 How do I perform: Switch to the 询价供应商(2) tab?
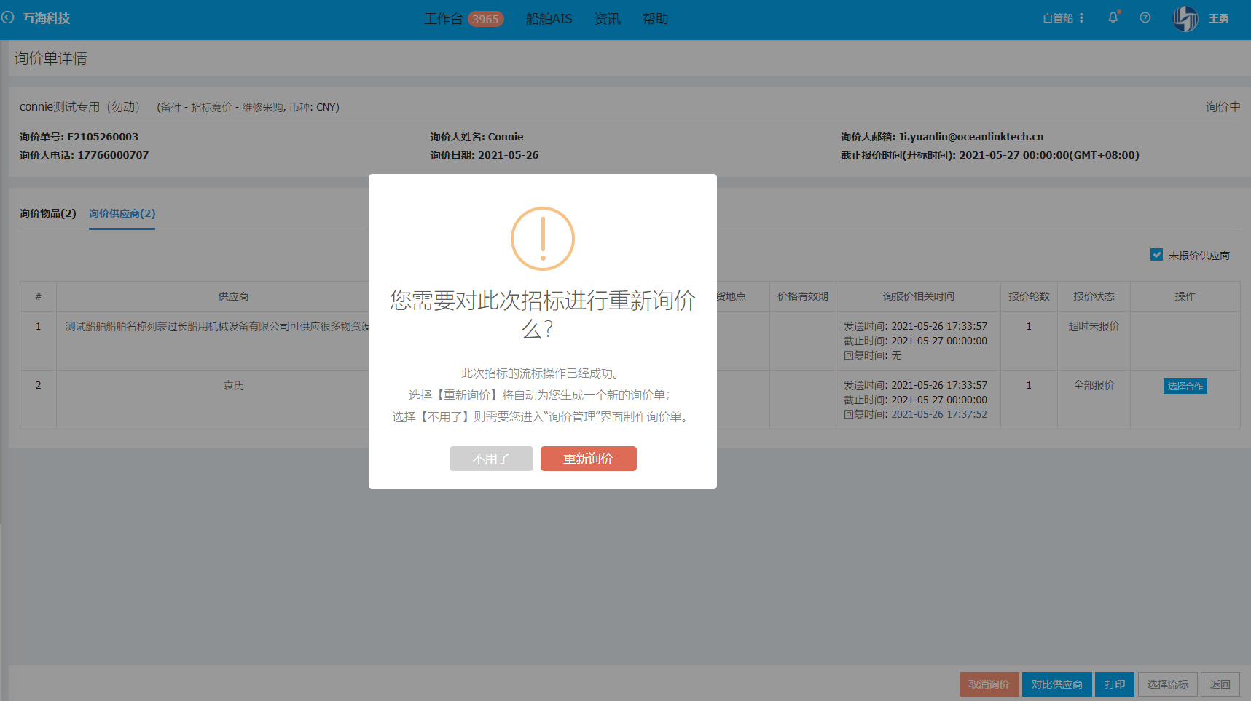point(122,213)
